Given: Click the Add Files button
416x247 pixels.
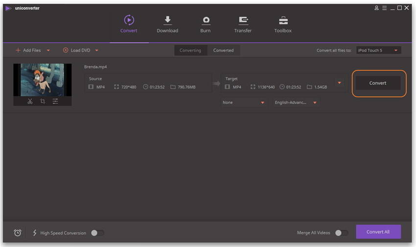Looking at the screenshot, I should (x=28, y=50).
